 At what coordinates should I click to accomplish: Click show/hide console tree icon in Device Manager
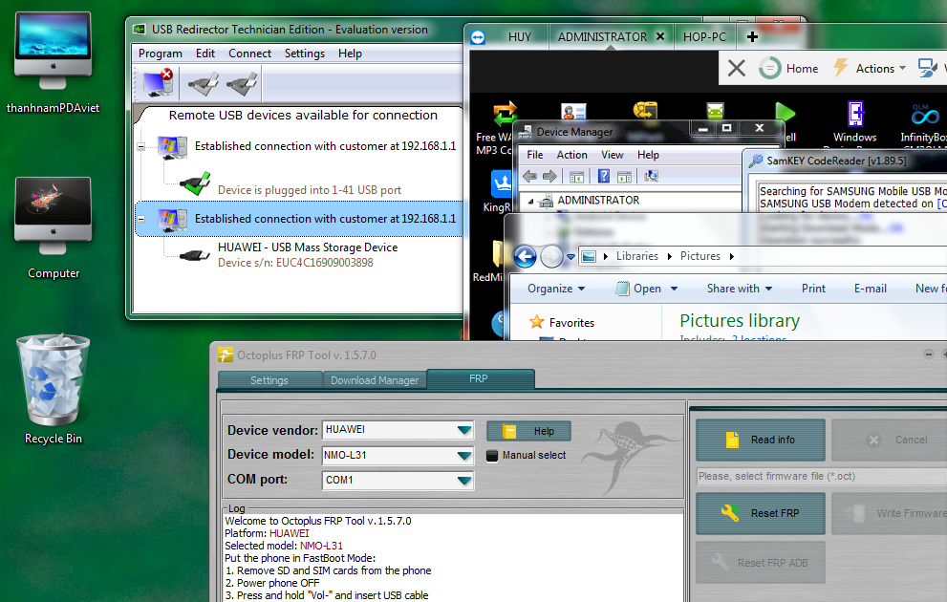tap(577, 177)
